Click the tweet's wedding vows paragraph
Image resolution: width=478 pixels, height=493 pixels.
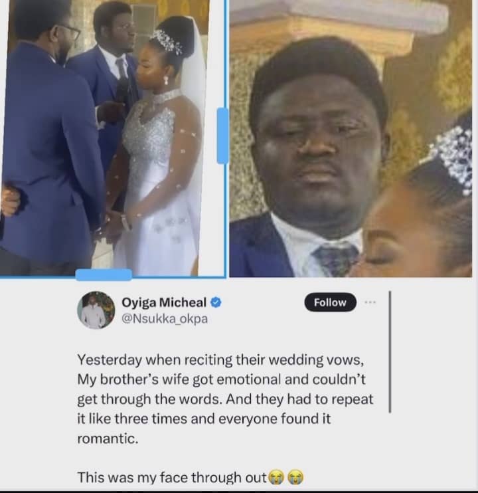226,399
